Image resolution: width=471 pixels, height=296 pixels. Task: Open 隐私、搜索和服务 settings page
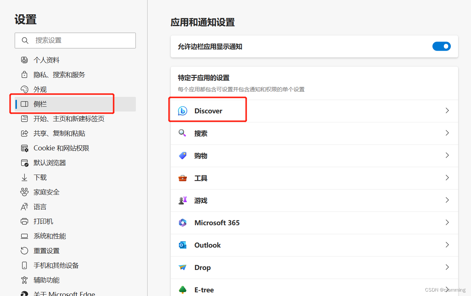click(x=75, y=74)
